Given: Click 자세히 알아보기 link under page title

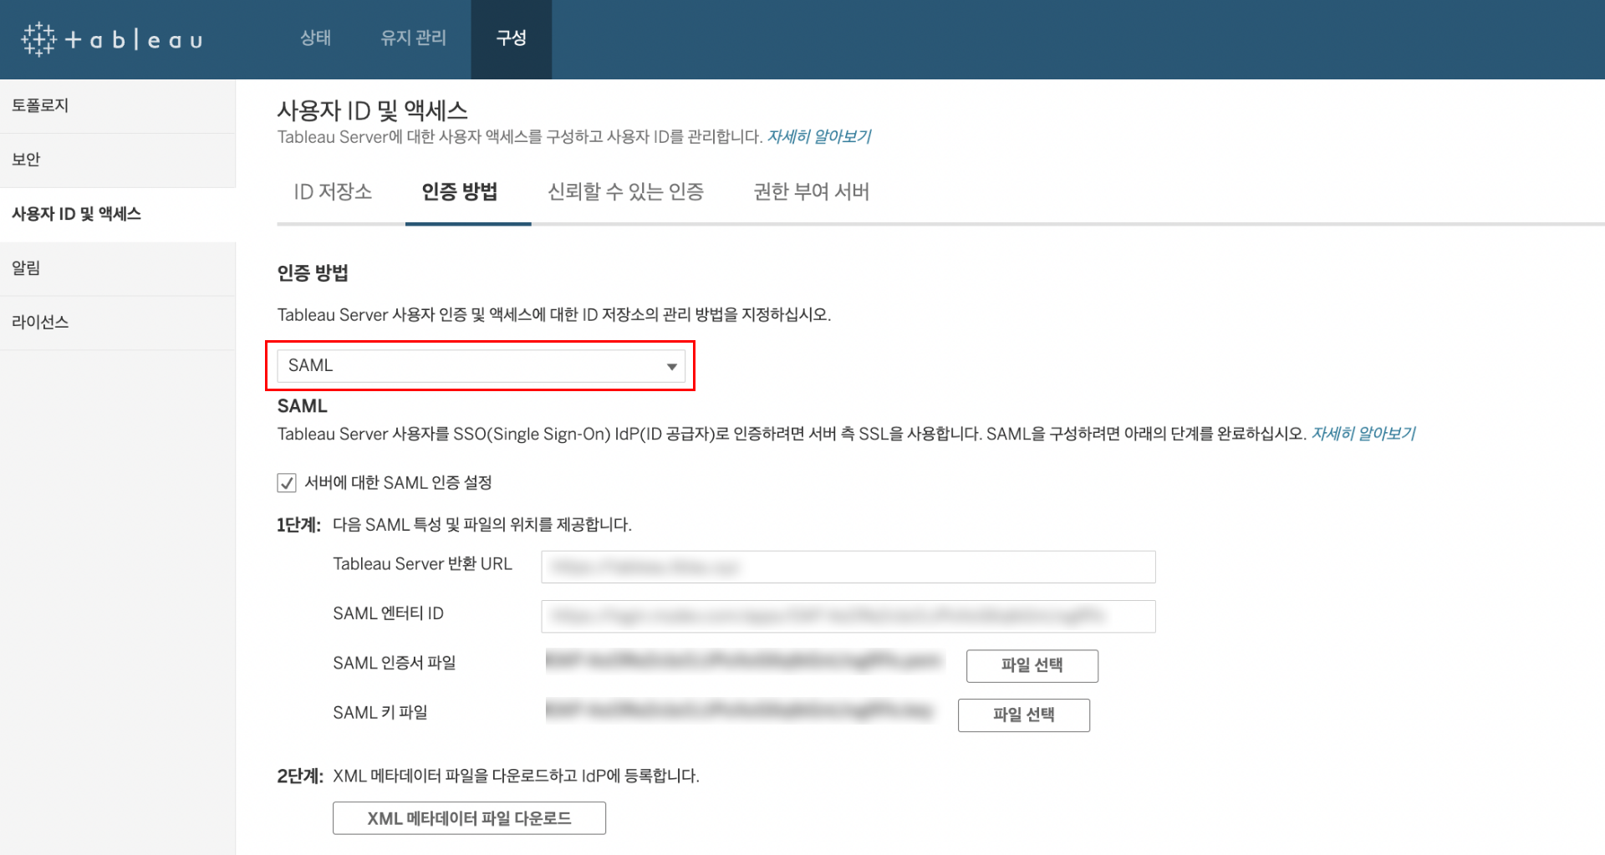Looking at the screenshot, I should point(818,137).
